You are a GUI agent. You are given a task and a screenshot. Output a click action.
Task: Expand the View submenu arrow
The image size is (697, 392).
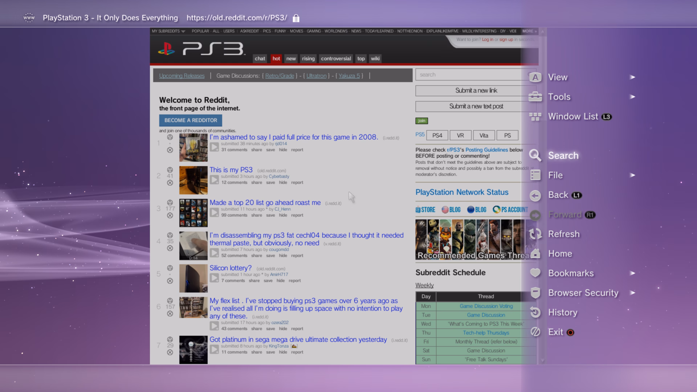pyautogui.click(x=633, y=77)
